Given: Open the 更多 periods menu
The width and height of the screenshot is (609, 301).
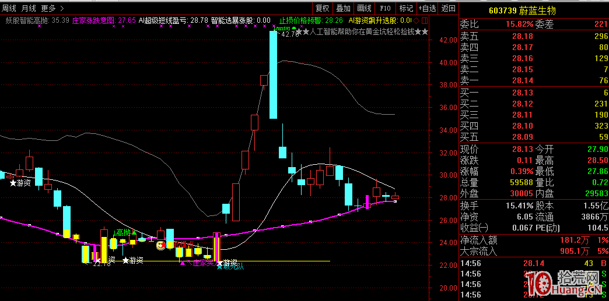Looking at the screenshot, I should click(48, 8).
